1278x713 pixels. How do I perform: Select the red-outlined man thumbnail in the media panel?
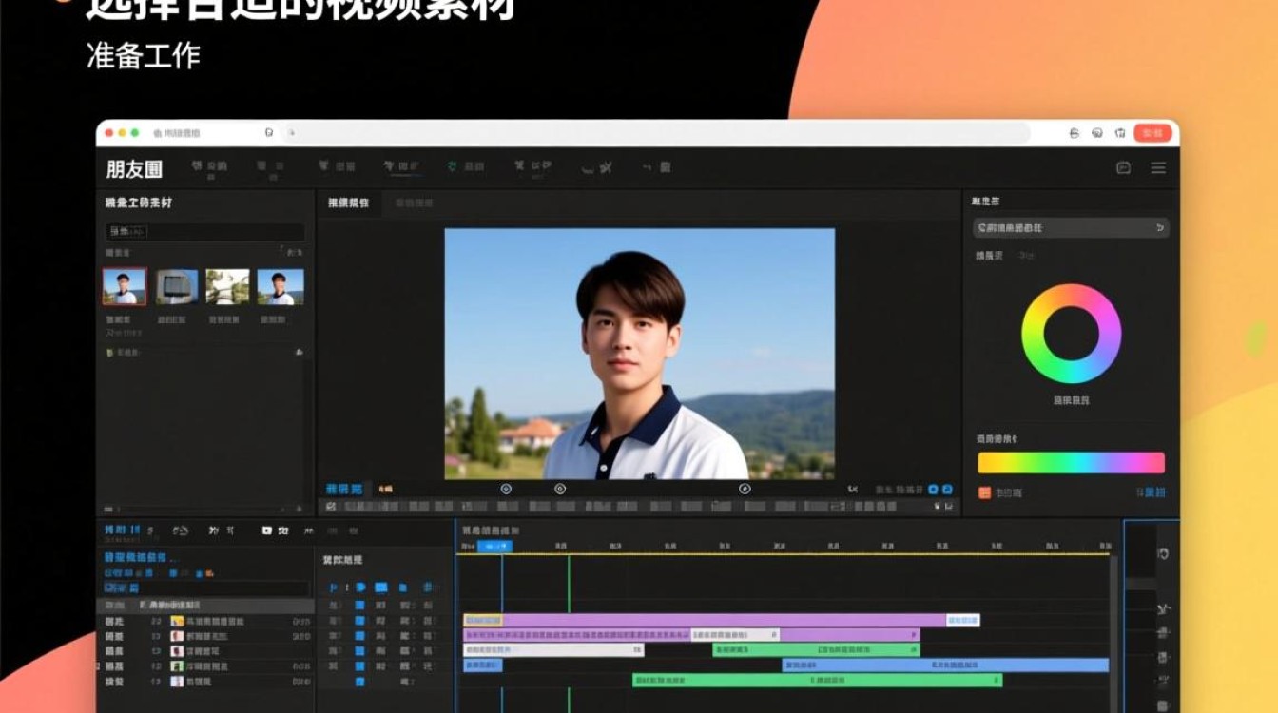tap(125, 286)
